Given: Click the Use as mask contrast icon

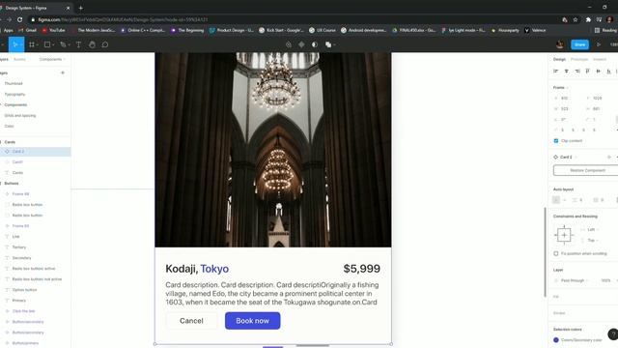Looking at the screenshot, I should pos(315,45).
